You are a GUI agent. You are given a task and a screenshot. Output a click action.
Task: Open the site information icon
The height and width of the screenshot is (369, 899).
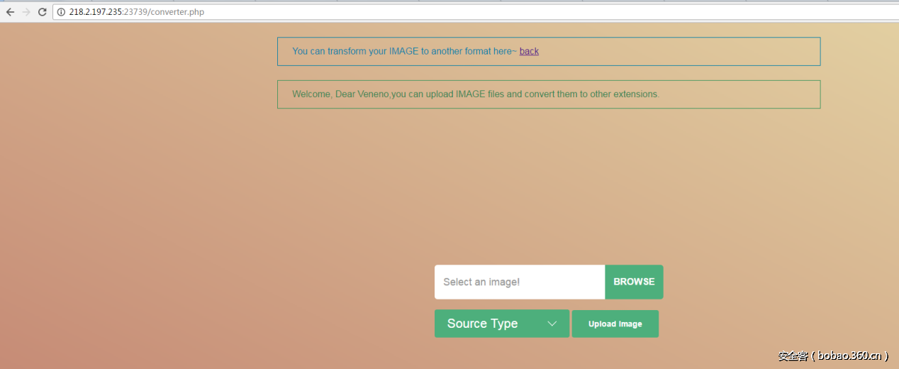click(61, 12)
